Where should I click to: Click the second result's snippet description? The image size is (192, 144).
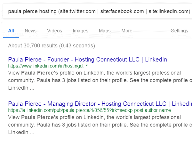(96, 124)
